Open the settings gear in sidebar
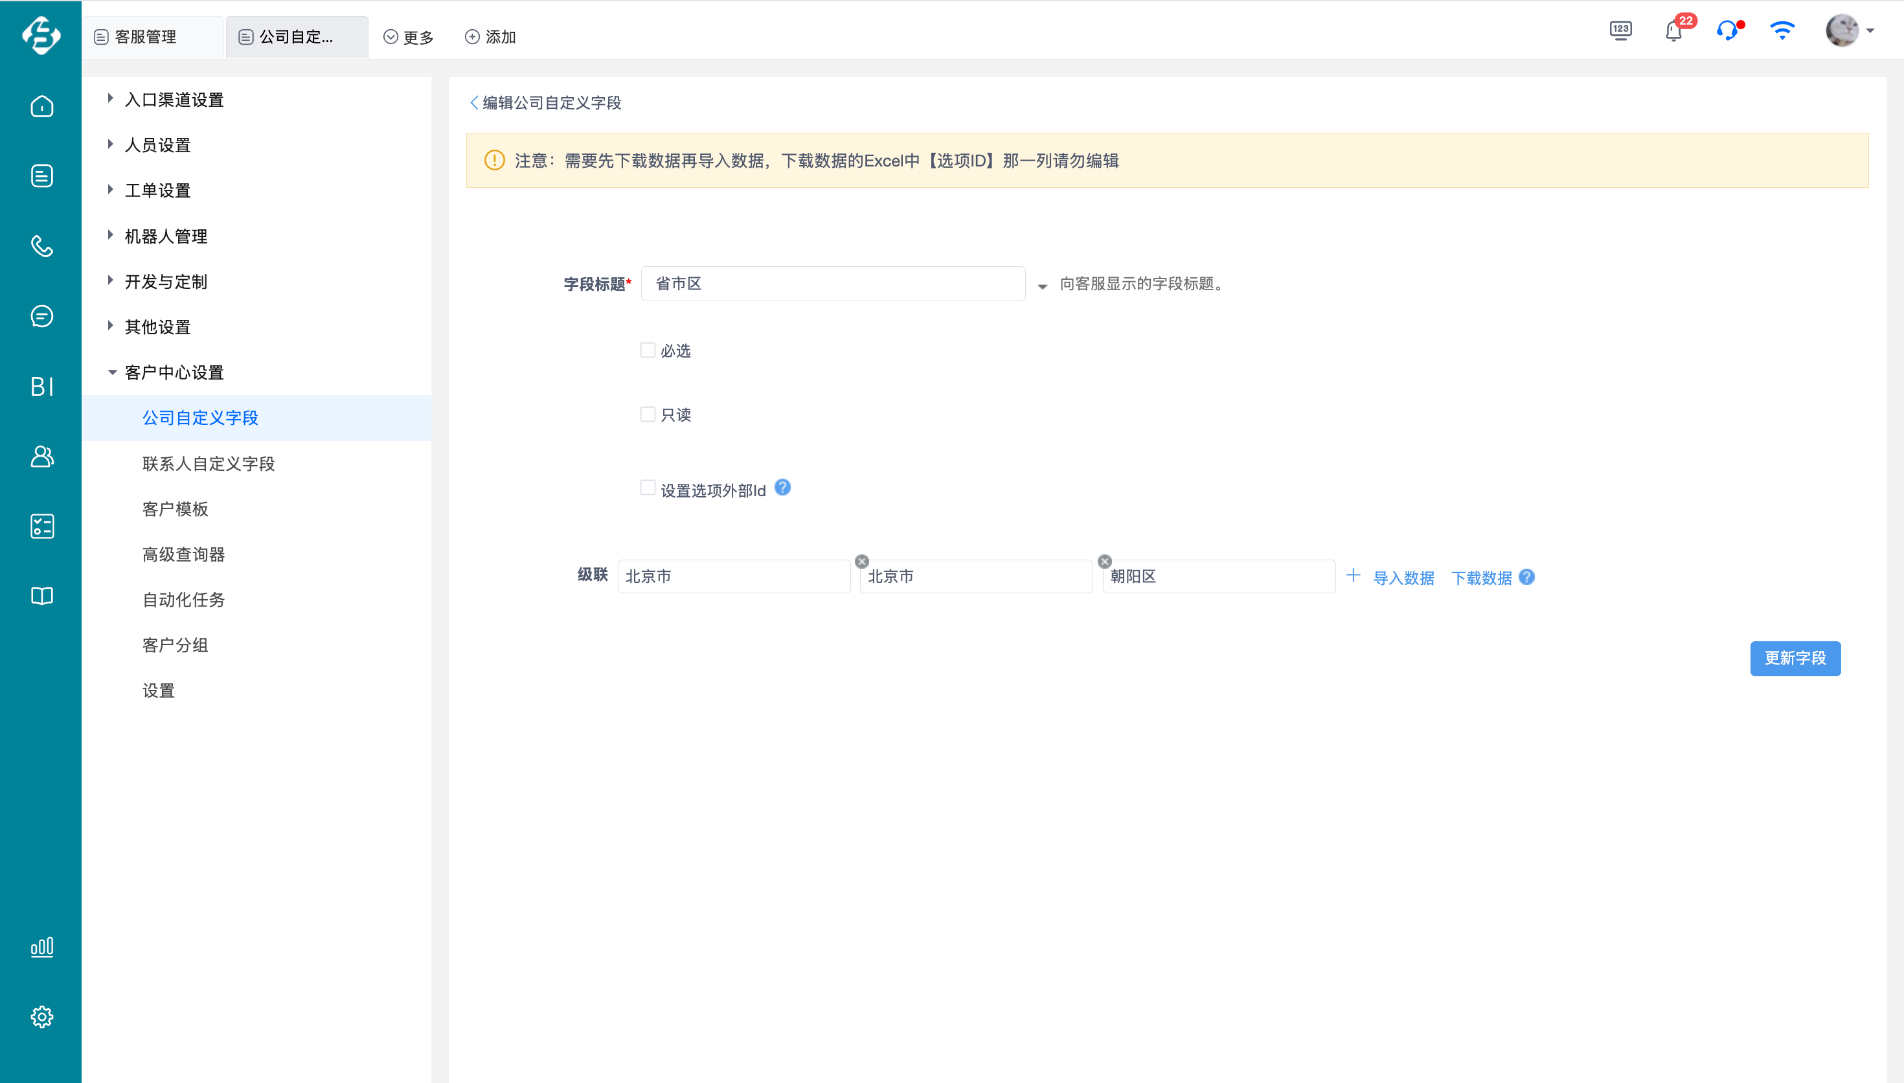 coord(41,1016)
